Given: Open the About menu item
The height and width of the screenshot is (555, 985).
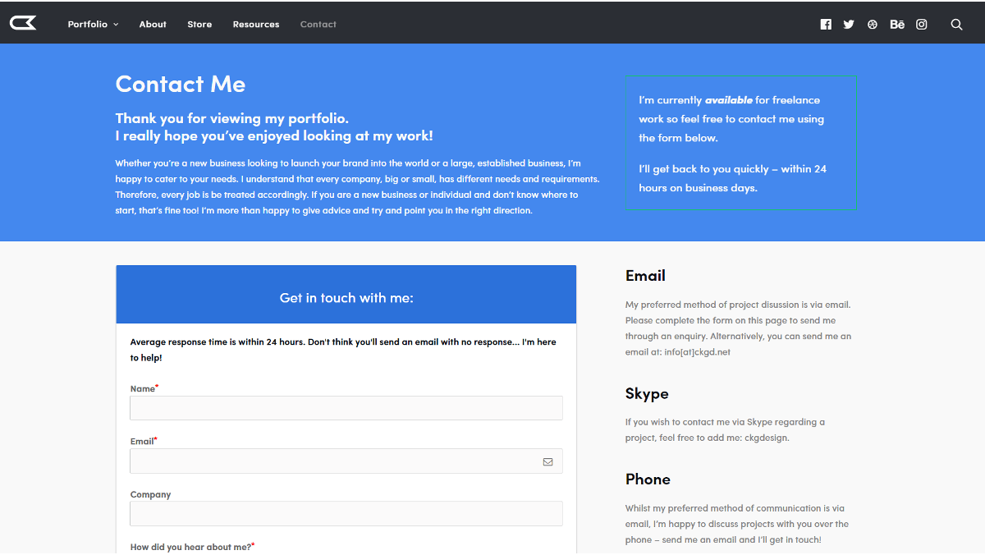Looking at the screenshot, I should pyautogui.click(x=153, y=25).
